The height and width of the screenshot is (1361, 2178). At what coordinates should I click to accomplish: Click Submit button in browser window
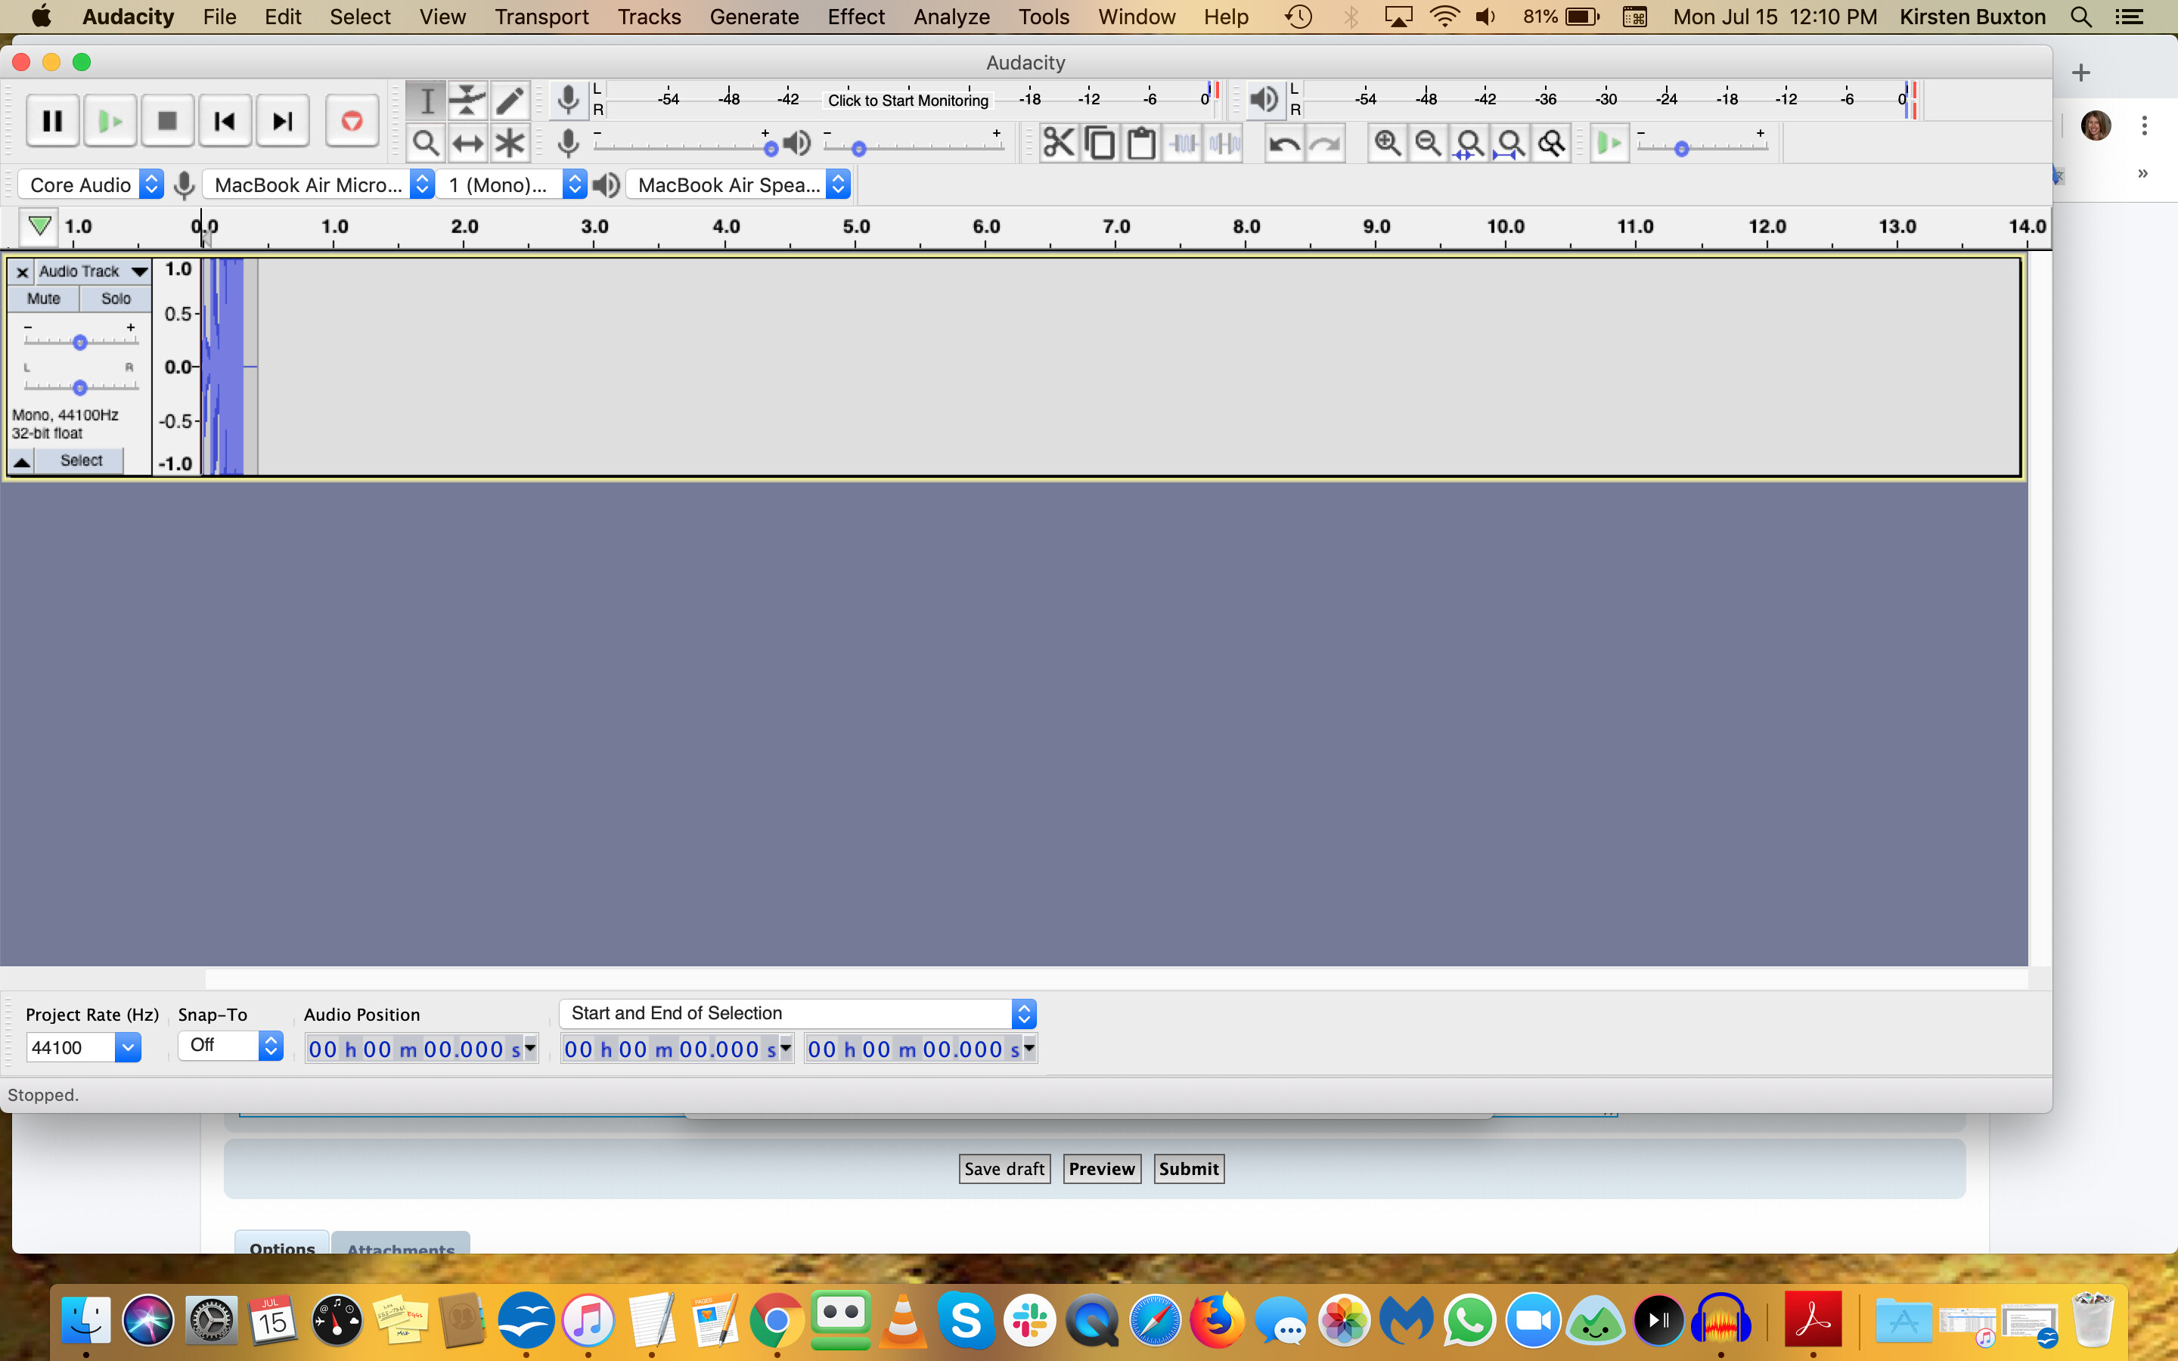1189,1168
